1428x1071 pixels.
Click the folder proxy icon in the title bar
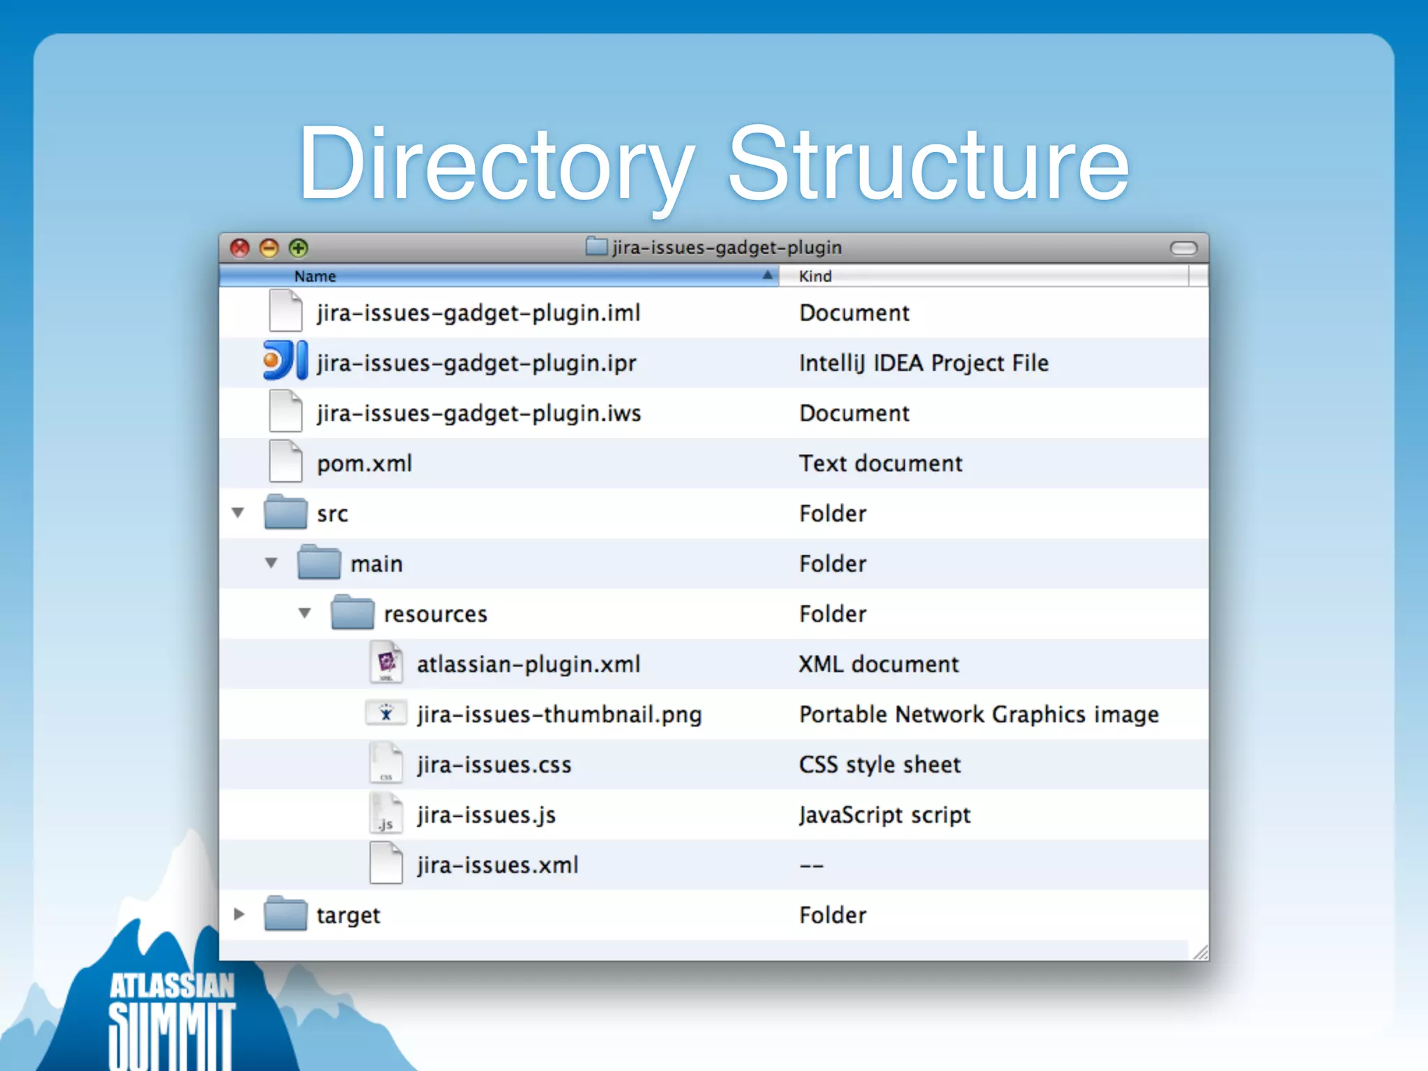[x=596, y=246]
